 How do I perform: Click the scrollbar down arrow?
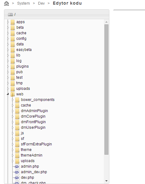[106, 181]
